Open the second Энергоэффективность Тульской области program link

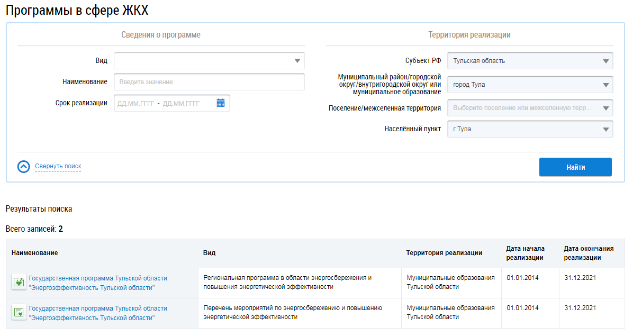(98, 313)
